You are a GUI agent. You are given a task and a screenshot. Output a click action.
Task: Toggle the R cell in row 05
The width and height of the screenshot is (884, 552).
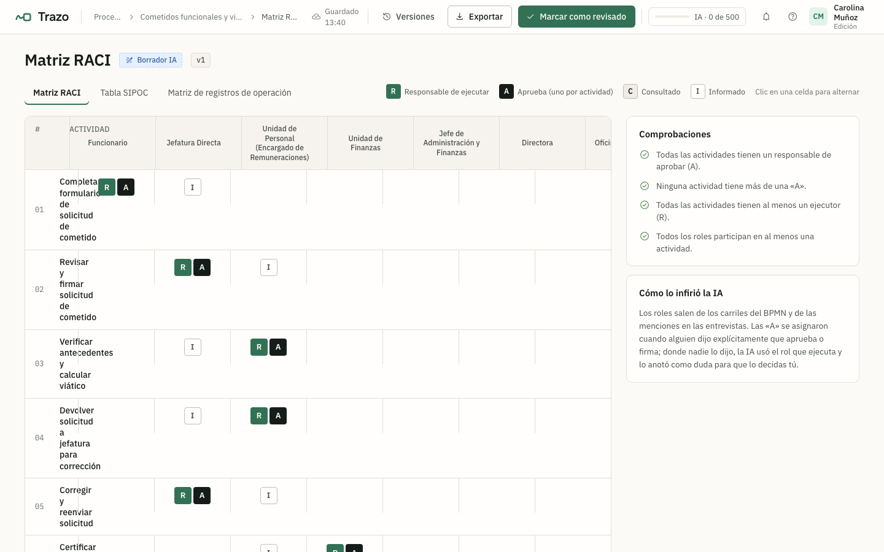pyautogui.click(x=183, y=496)
